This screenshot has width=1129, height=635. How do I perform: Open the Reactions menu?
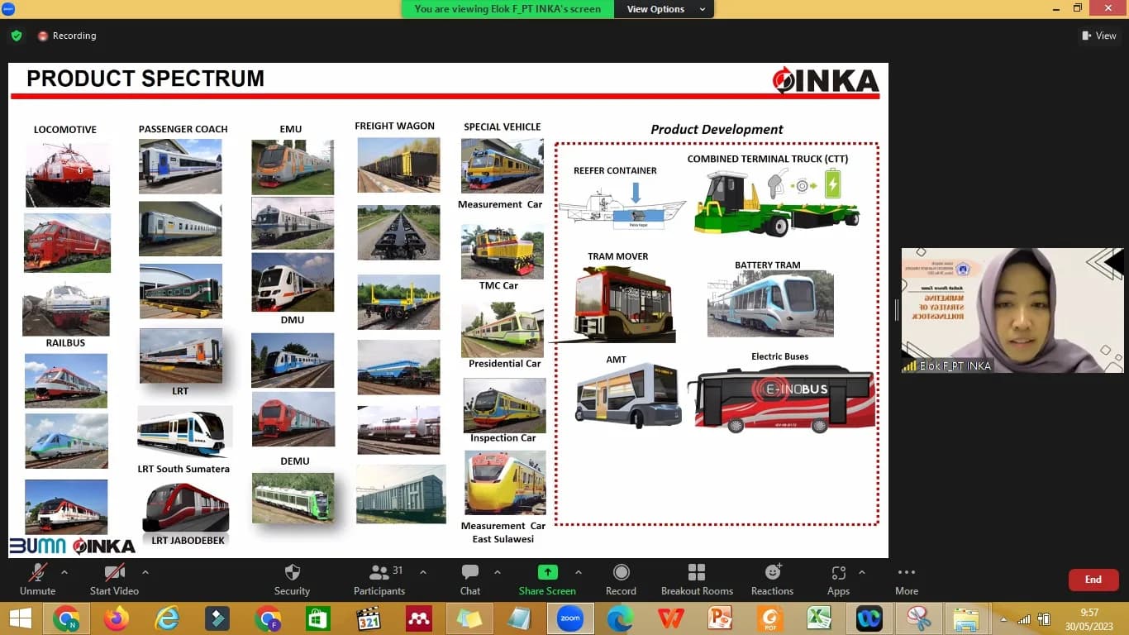pyautogui.click(x=772, y=579)
